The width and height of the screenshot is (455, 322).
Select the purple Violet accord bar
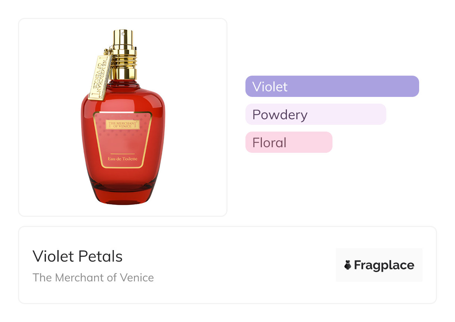coord(332,86)
